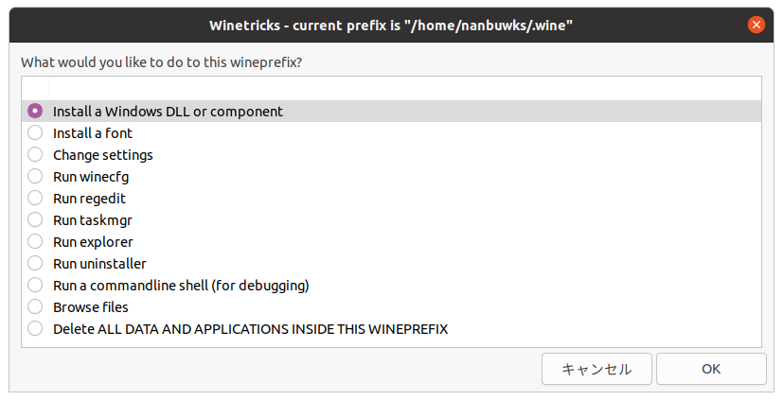This screenshot has height=401, width=783.
Task: Click the OK button
Action: click(712, 369)
